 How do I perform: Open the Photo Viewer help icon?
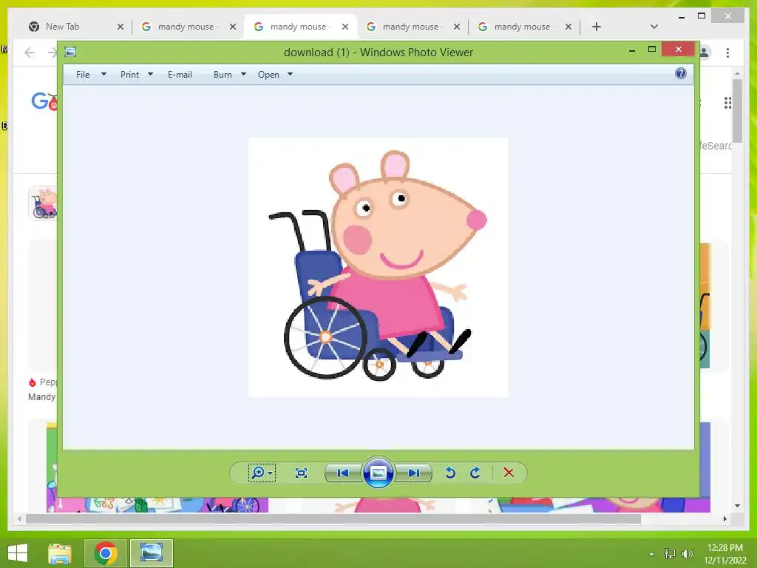pyautogui.click(x=680, y=73)
